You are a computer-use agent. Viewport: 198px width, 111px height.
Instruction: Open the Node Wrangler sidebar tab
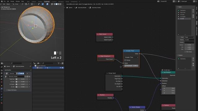point(197,31)
